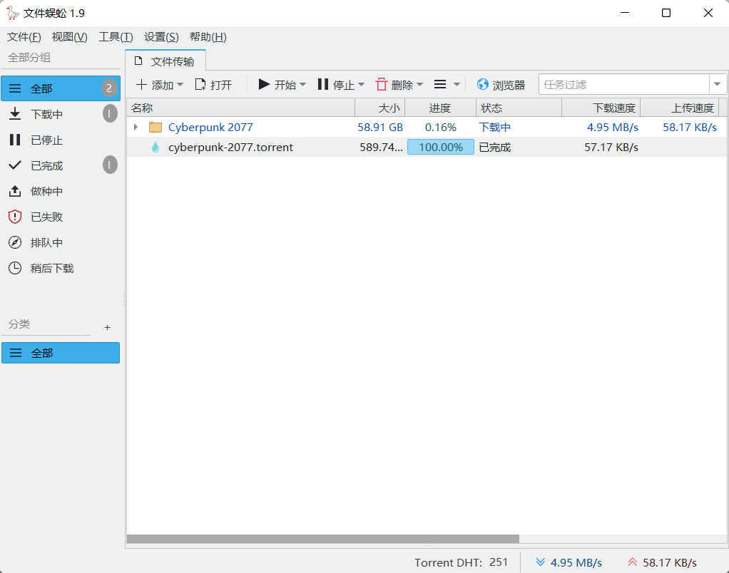Screen dimensions: 729x573
Task: Click the 58.91 GB size cell
Action: [380, 127]
